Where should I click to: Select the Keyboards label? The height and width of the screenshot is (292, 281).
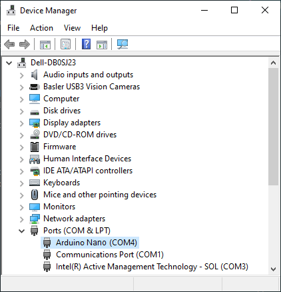pos(62,183)
